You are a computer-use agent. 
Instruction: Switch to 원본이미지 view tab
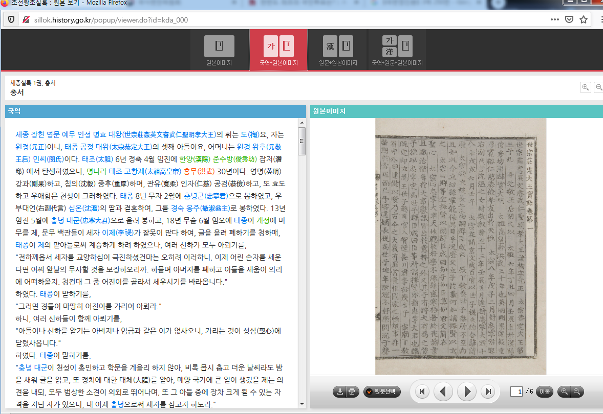[x=219, y=50]
